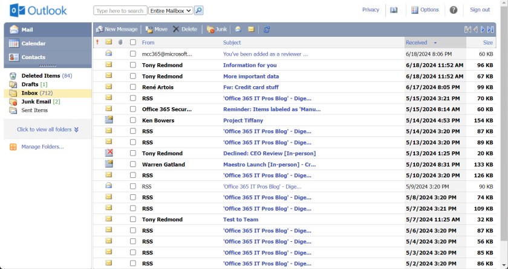Select the René Artois message checkbox
This screenshot has height=269, width=508.
click(x=133, y=87)
